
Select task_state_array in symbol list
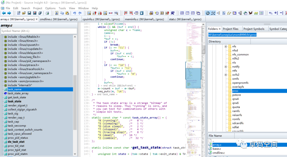(18, 93)
